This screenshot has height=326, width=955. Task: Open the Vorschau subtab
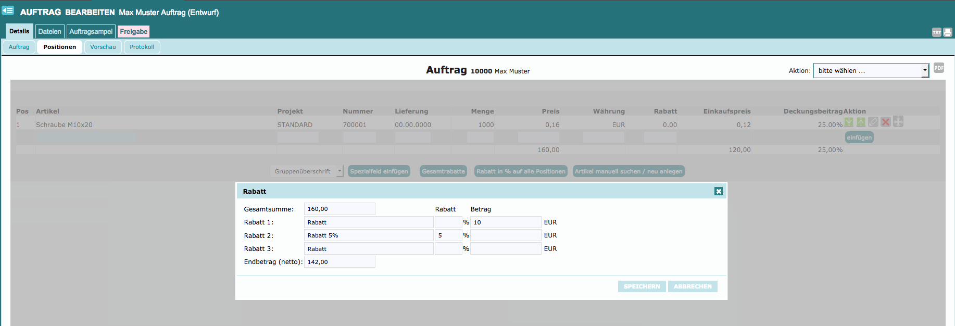click(x=103, y=47)
